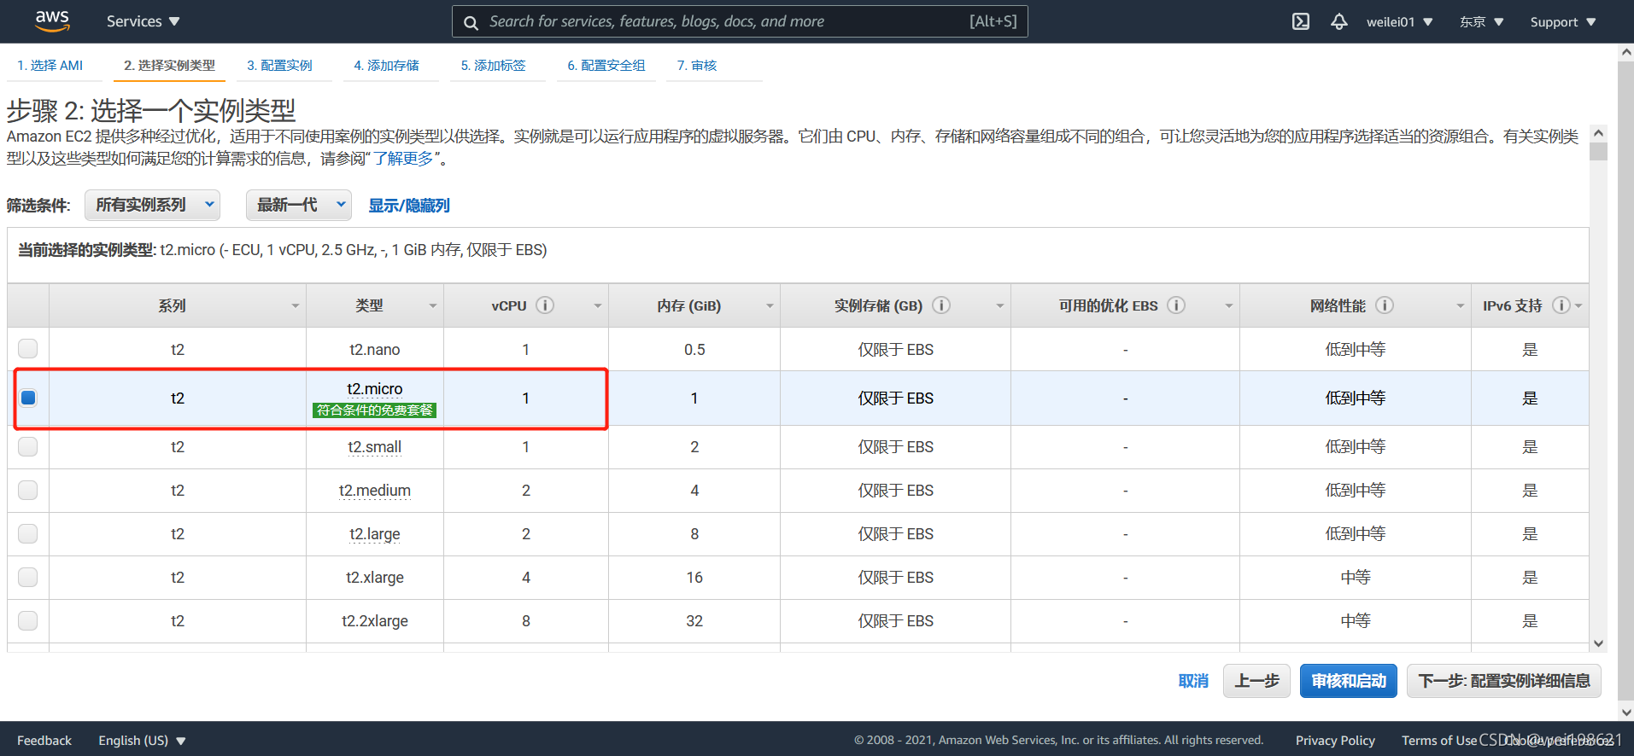Select the t2.medium instance checkbox
Image resolution: width=1634 pixels, height=756 pixels.
point(28,490)
